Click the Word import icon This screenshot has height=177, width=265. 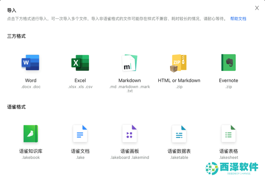30,63
